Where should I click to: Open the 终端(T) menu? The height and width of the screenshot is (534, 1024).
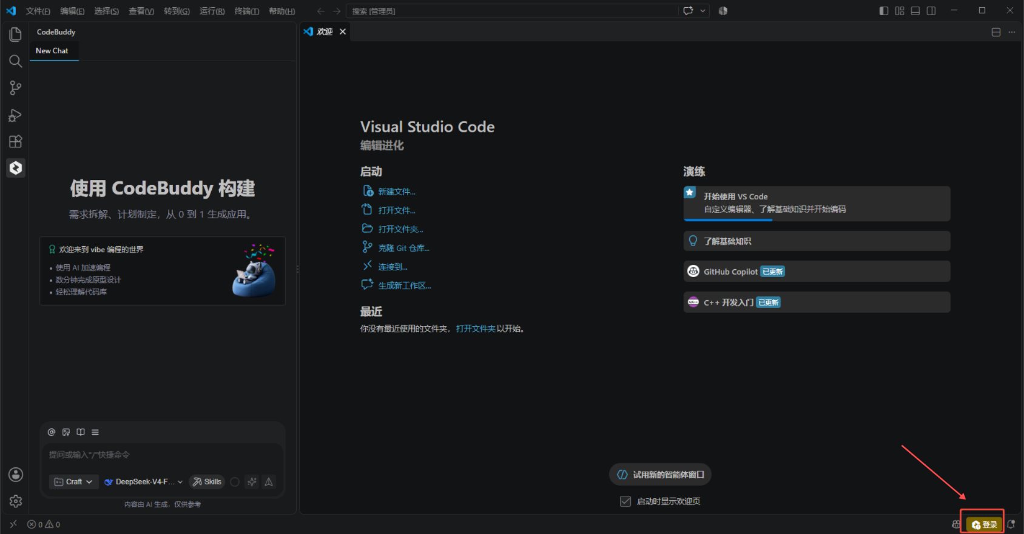pos(247,11)
